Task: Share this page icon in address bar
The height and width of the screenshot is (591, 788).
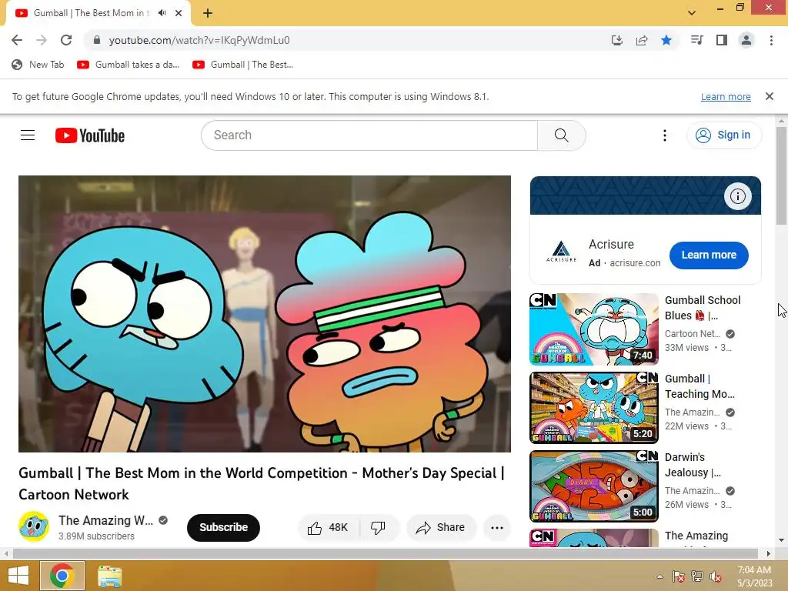Action: pos(641,40)
